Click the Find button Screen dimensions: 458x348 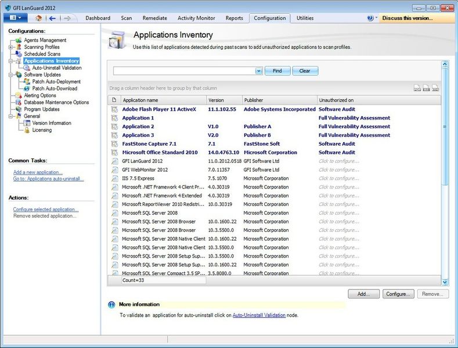(277, 71)
